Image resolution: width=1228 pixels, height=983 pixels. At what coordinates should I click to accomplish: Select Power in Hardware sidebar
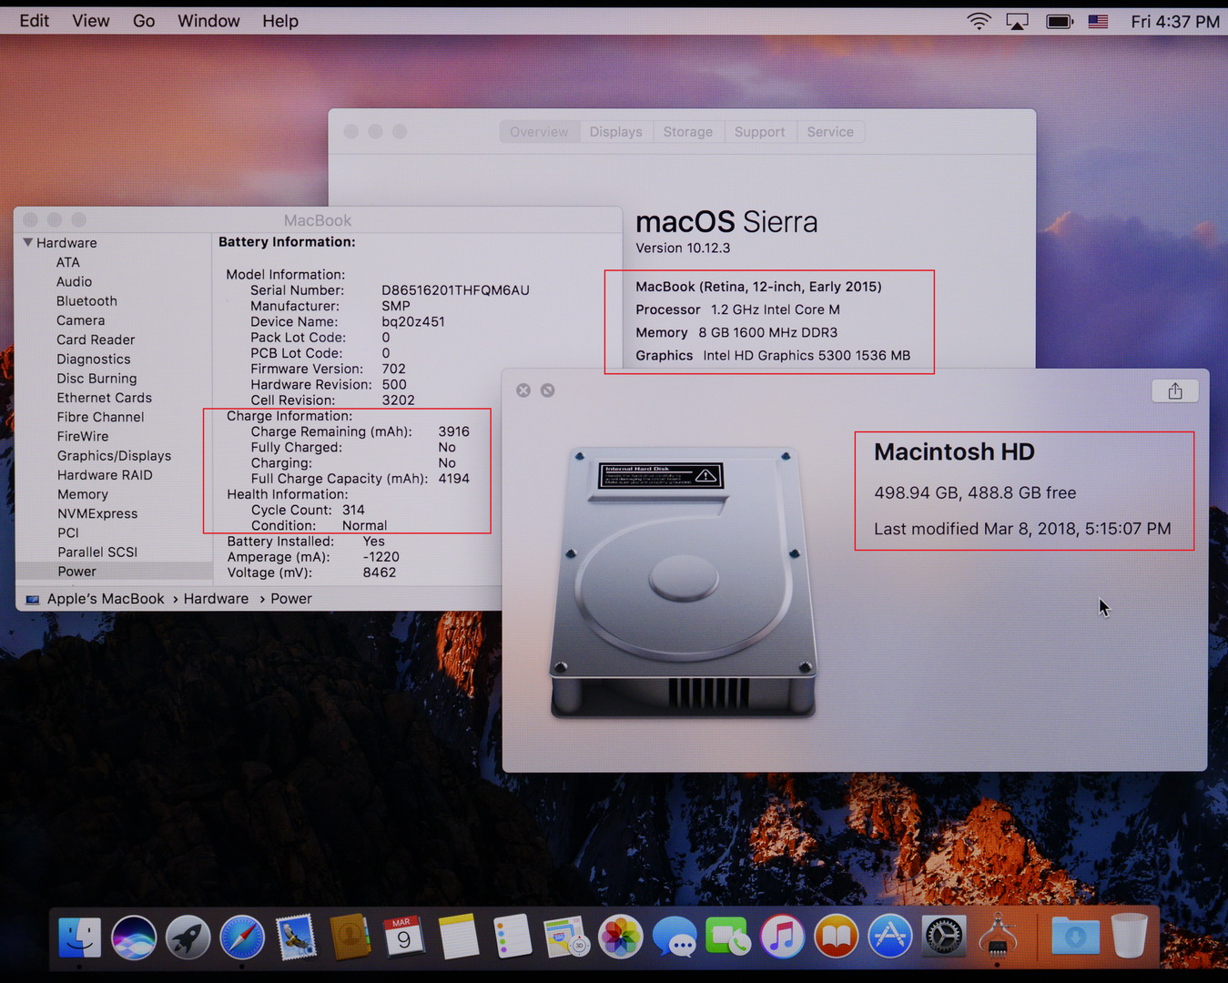tap(76, 572)
